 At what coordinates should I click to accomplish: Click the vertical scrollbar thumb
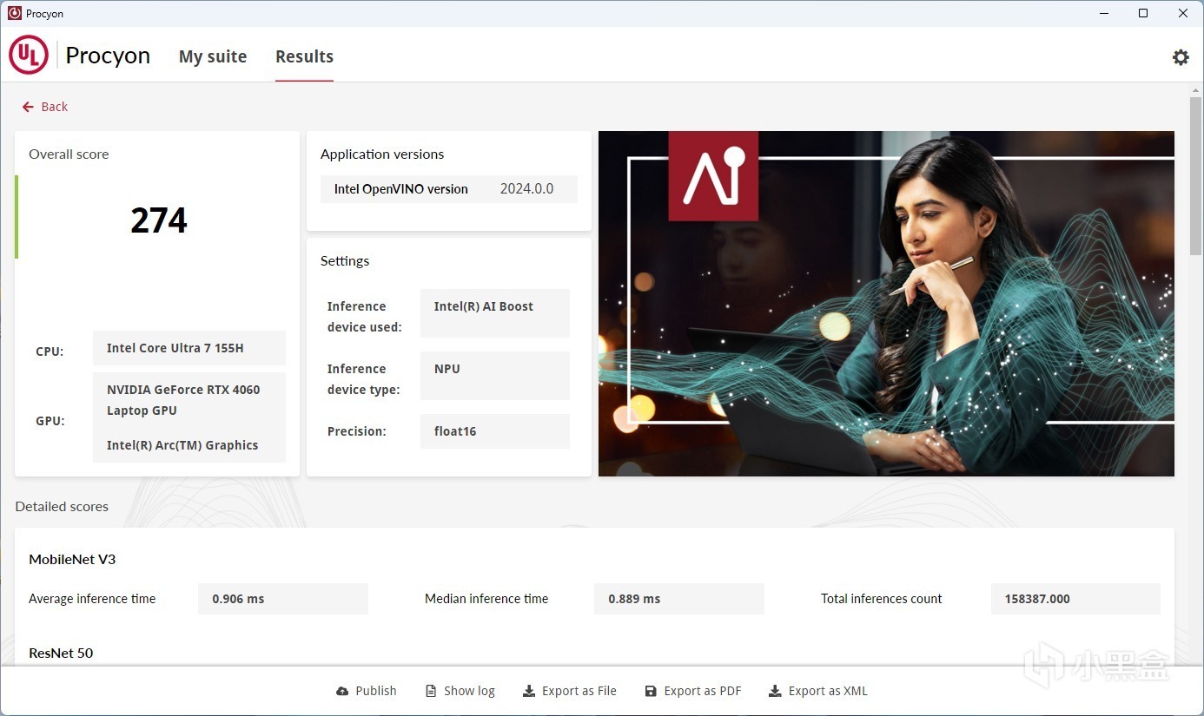click(1196, 176)
